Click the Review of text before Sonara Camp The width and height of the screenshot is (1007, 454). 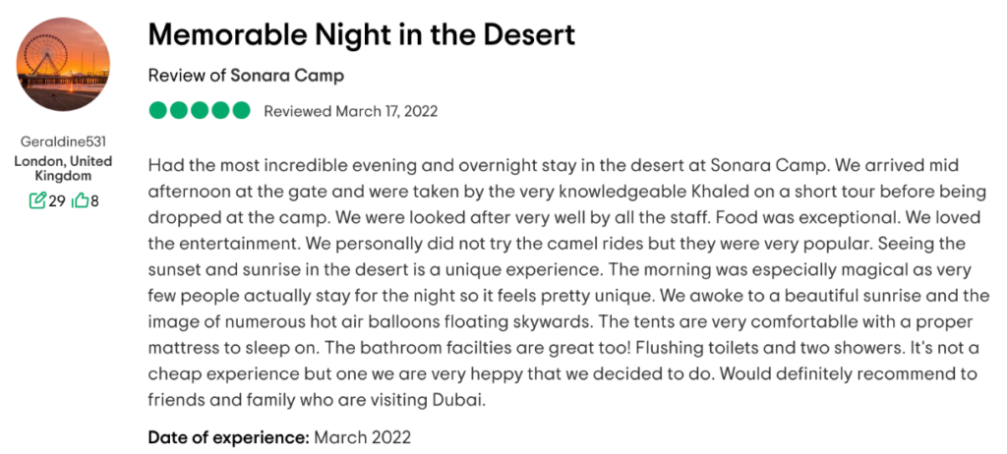tap(188, 76)
